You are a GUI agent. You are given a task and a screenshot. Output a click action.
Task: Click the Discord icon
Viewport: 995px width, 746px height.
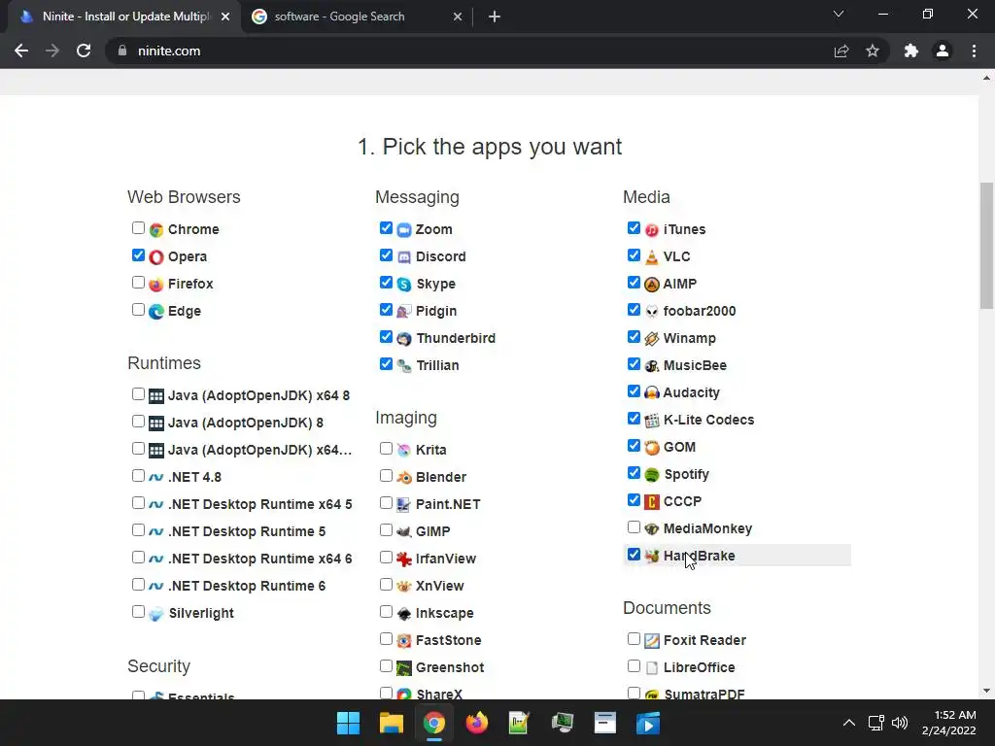tap(404, 256)
